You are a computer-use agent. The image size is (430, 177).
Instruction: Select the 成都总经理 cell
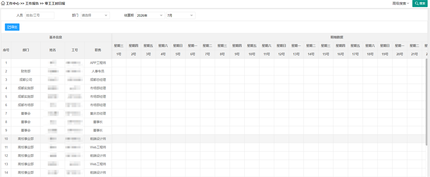click(98, 80)
